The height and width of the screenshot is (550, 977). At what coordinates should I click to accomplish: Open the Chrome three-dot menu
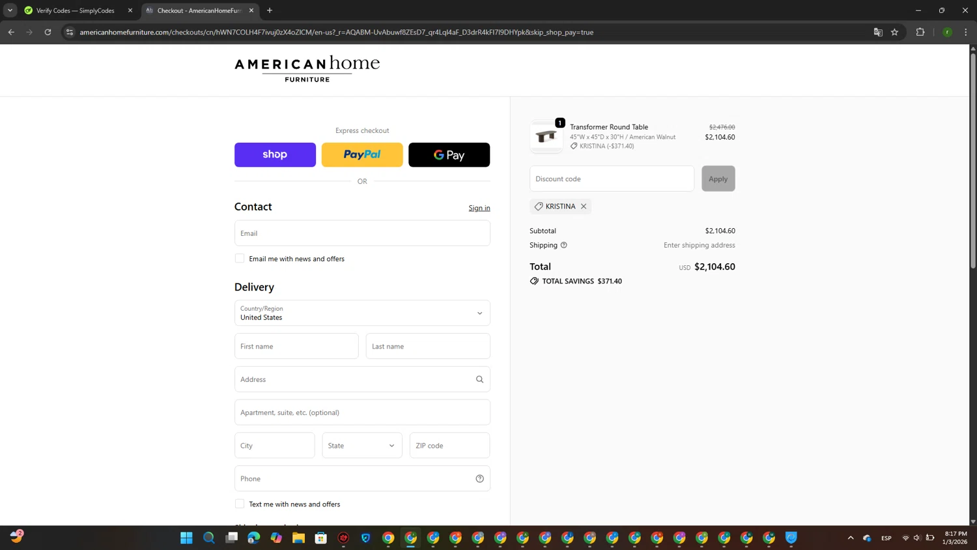pos(966,32)
